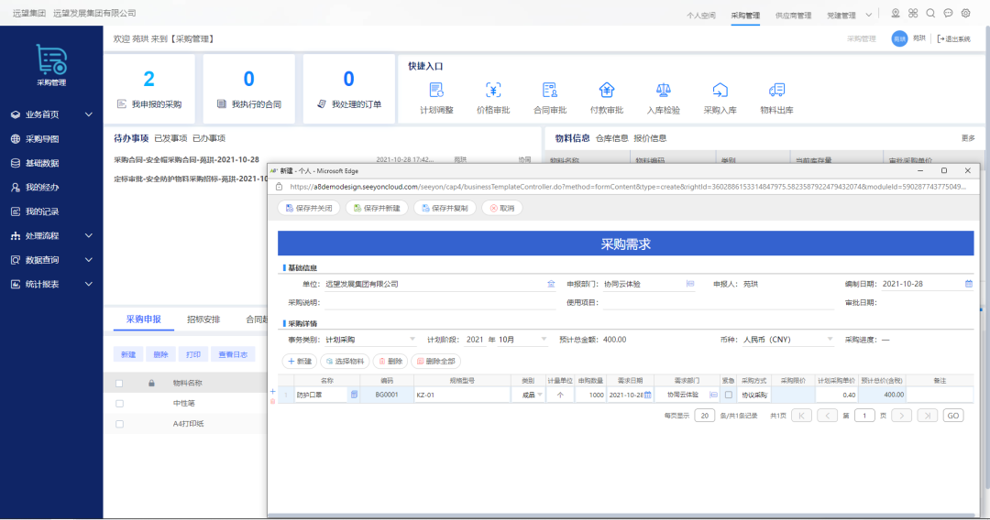Open the 币种 人民币 dropdown
Screen dimensions: 990x520
pyautogui.click(x=788, y=340)
